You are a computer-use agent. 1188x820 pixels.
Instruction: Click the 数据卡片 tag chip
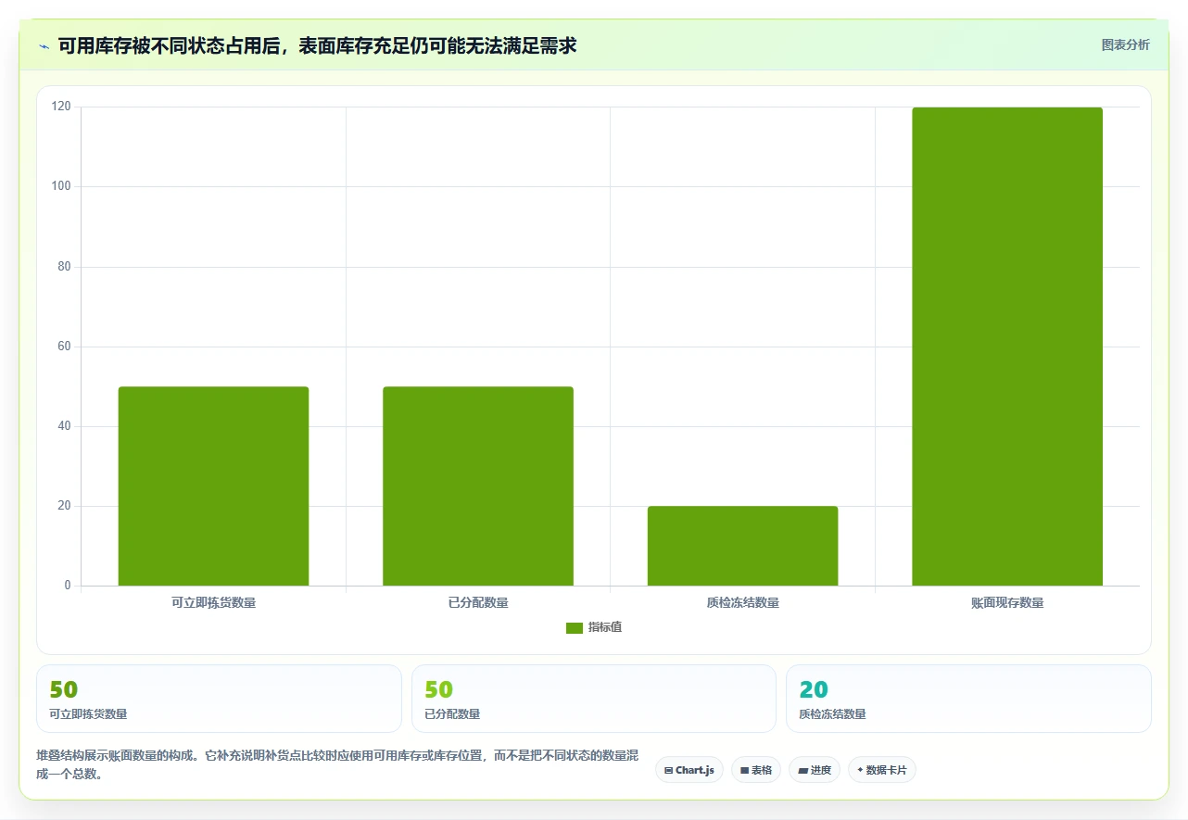(882, 770)
